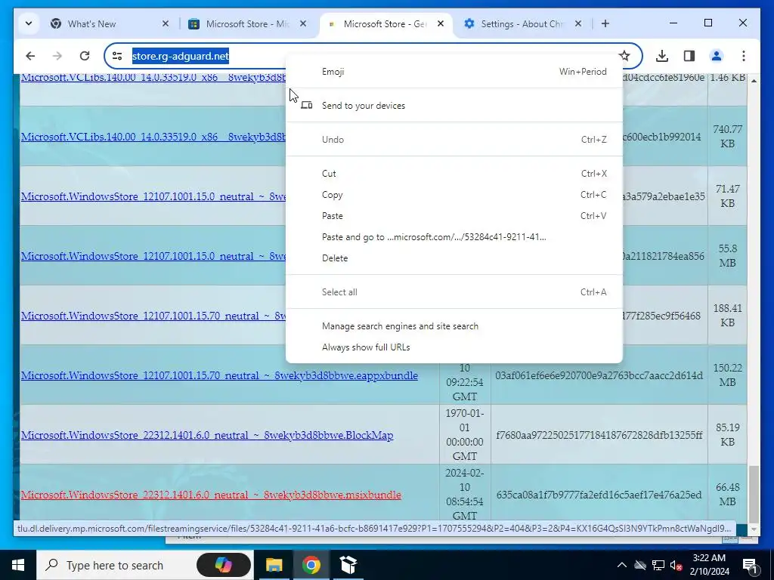Choose Delete in the context menu
Screen dimensions: 774x580
pos(454,258)
